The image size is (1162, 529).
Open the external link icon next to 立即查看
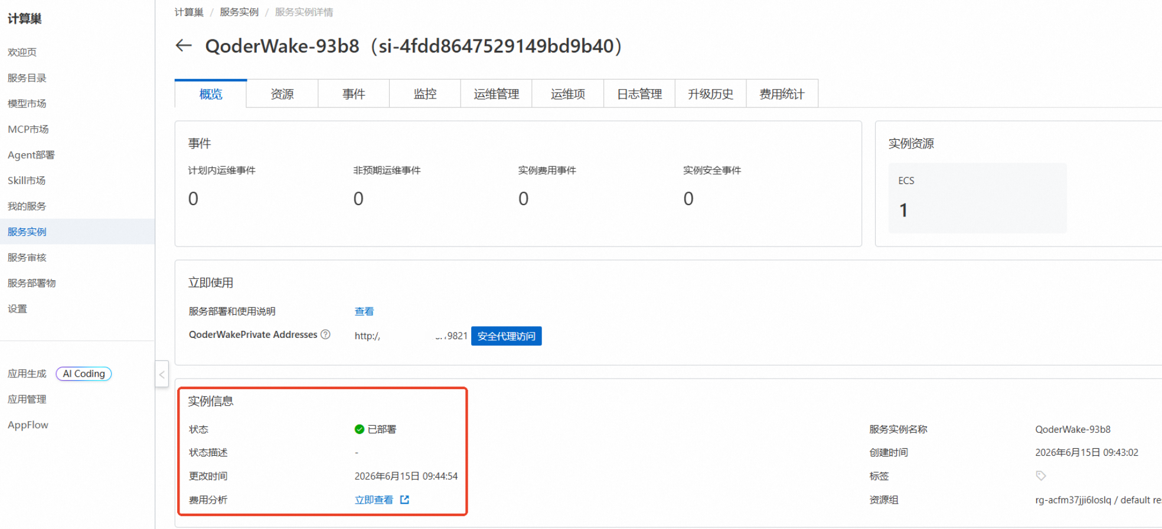[x=404, y=500]
